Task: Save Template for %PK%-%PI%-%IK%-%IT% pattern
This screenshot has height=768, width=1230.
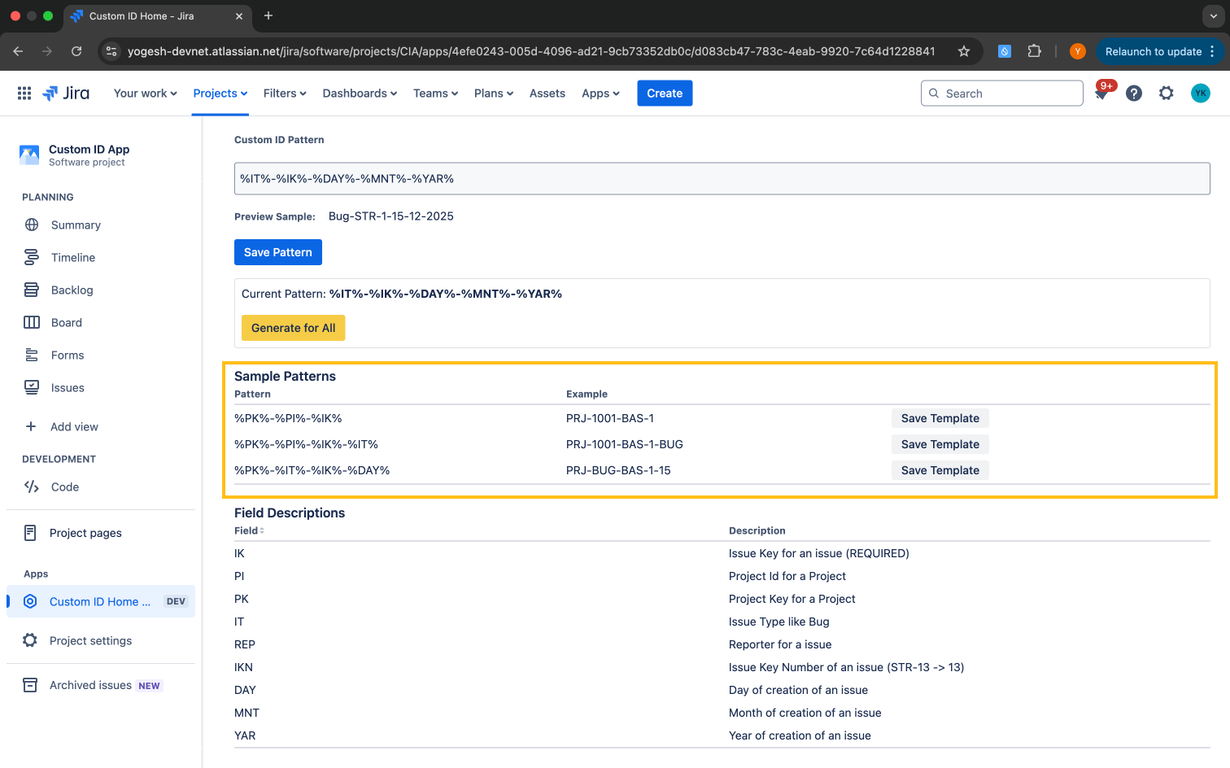Action: (x=940, y=444)
